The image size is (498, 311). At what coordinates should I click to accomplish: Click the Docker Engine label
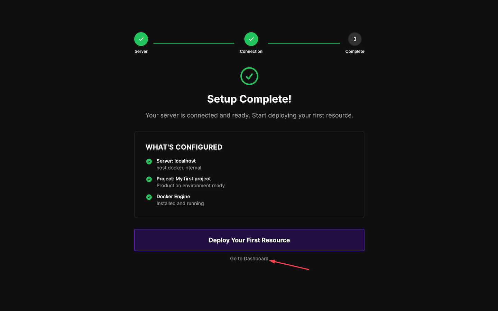[173, 197]
